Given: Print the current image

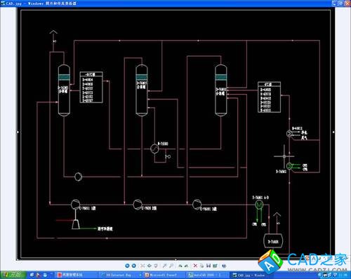Looking at the screenshot, I should 201,266.
